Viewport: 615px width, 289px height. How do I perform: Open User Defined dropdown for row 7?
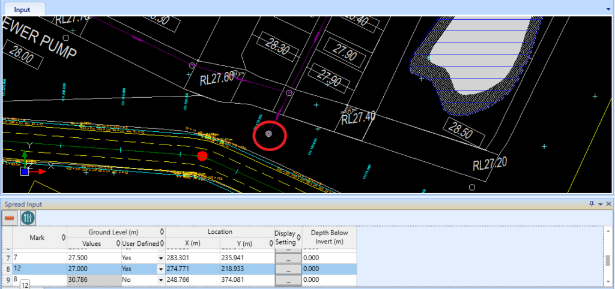(160, 258)
